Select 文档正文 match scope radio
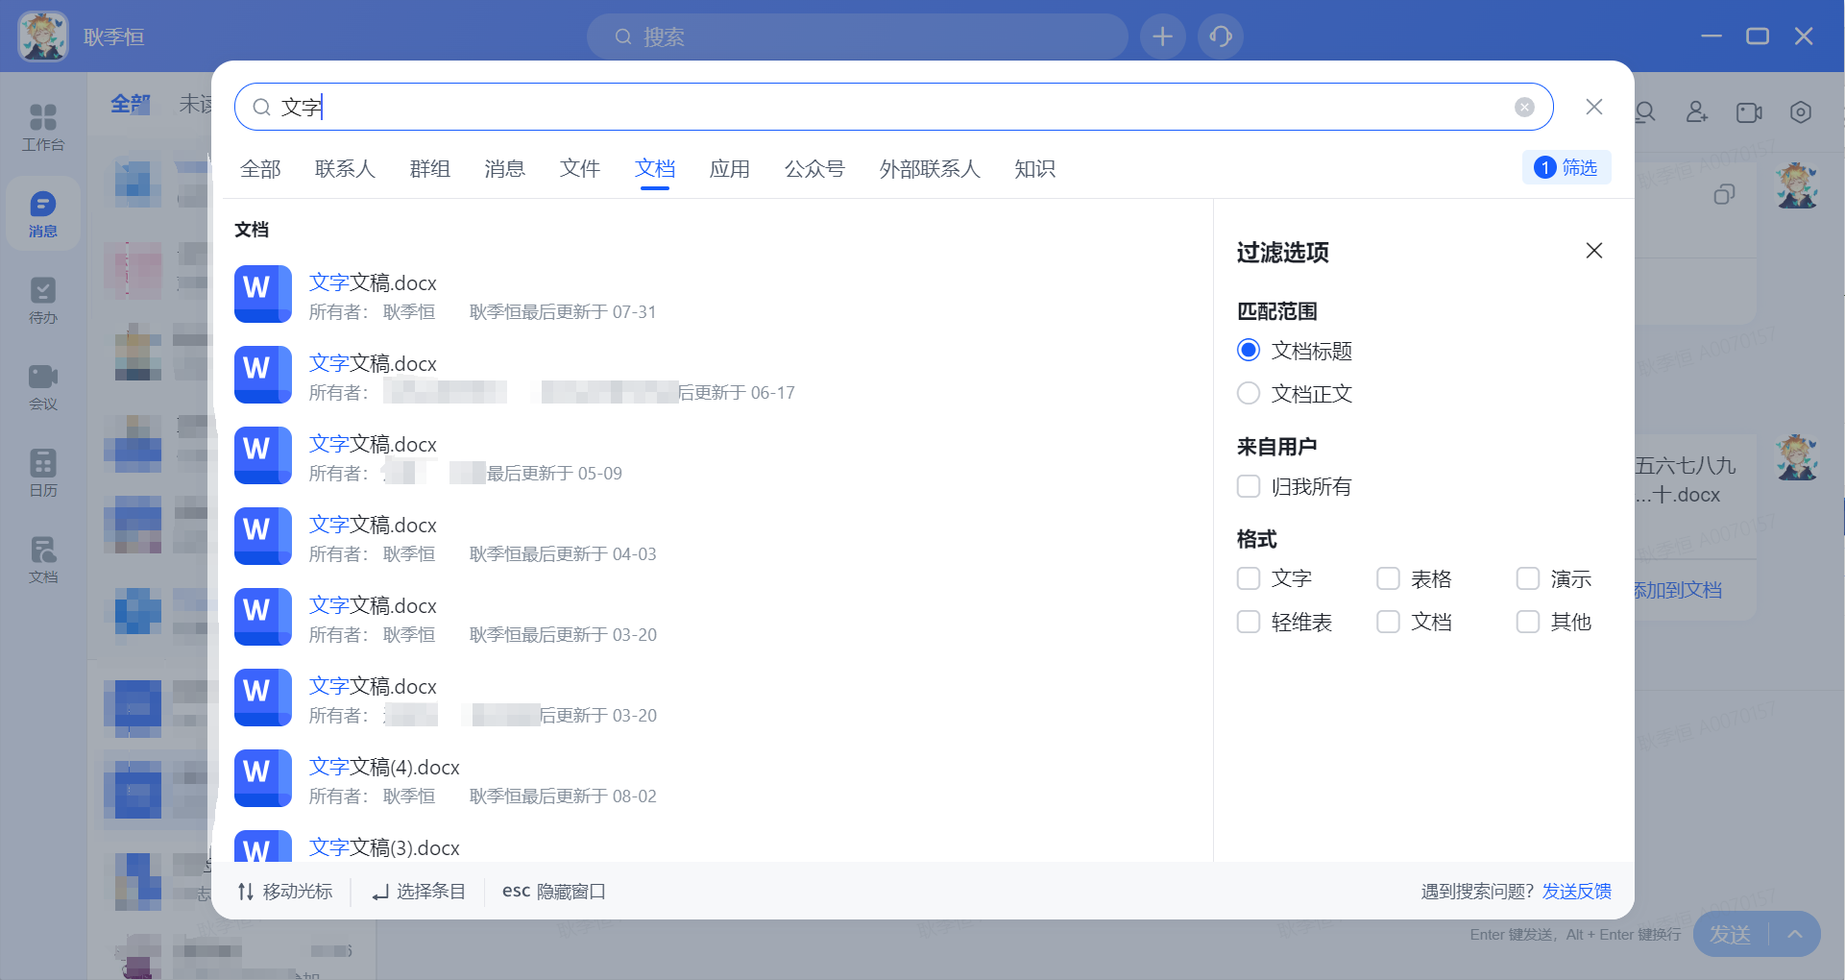Image resolution: width=1845 pixels, height=980 pixels. [x=1249, y=393]
